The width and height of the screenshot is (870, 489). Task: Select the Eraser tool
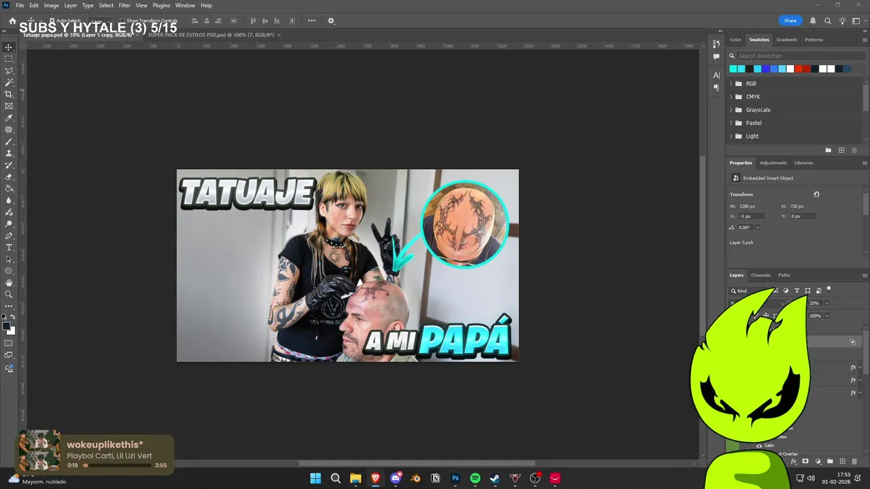coord(9,177)
